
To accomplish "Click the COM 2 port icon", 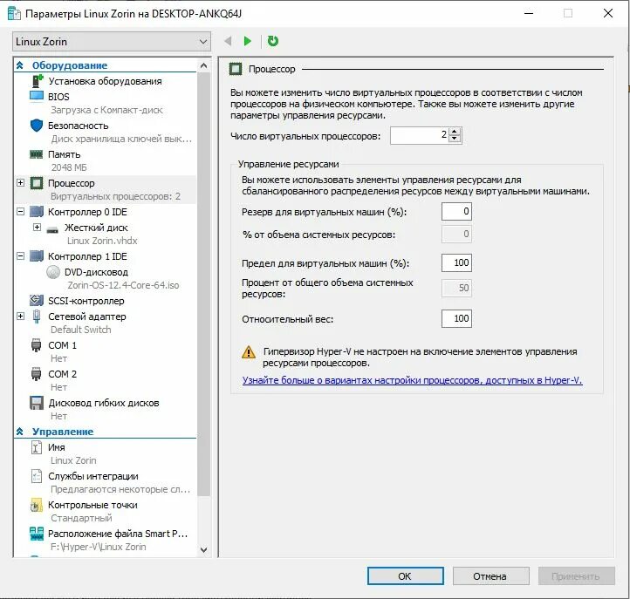I will pyautogui.click(x=36, y=374).
